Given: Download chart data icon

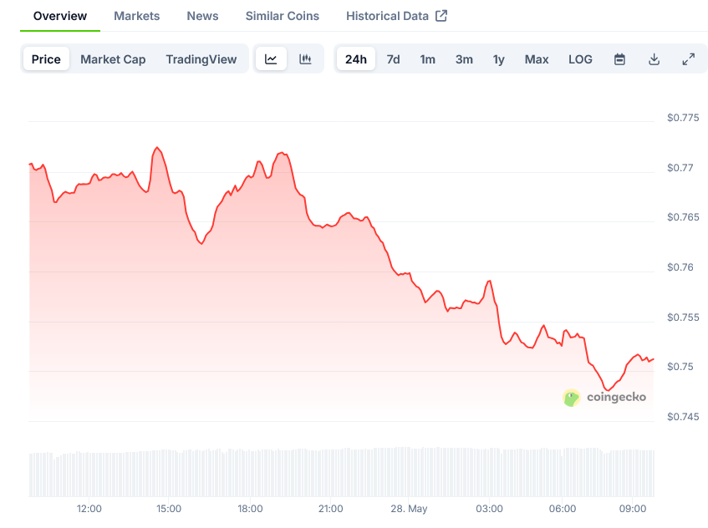Looking at the screenshot, I should click(x=654, y=59).
